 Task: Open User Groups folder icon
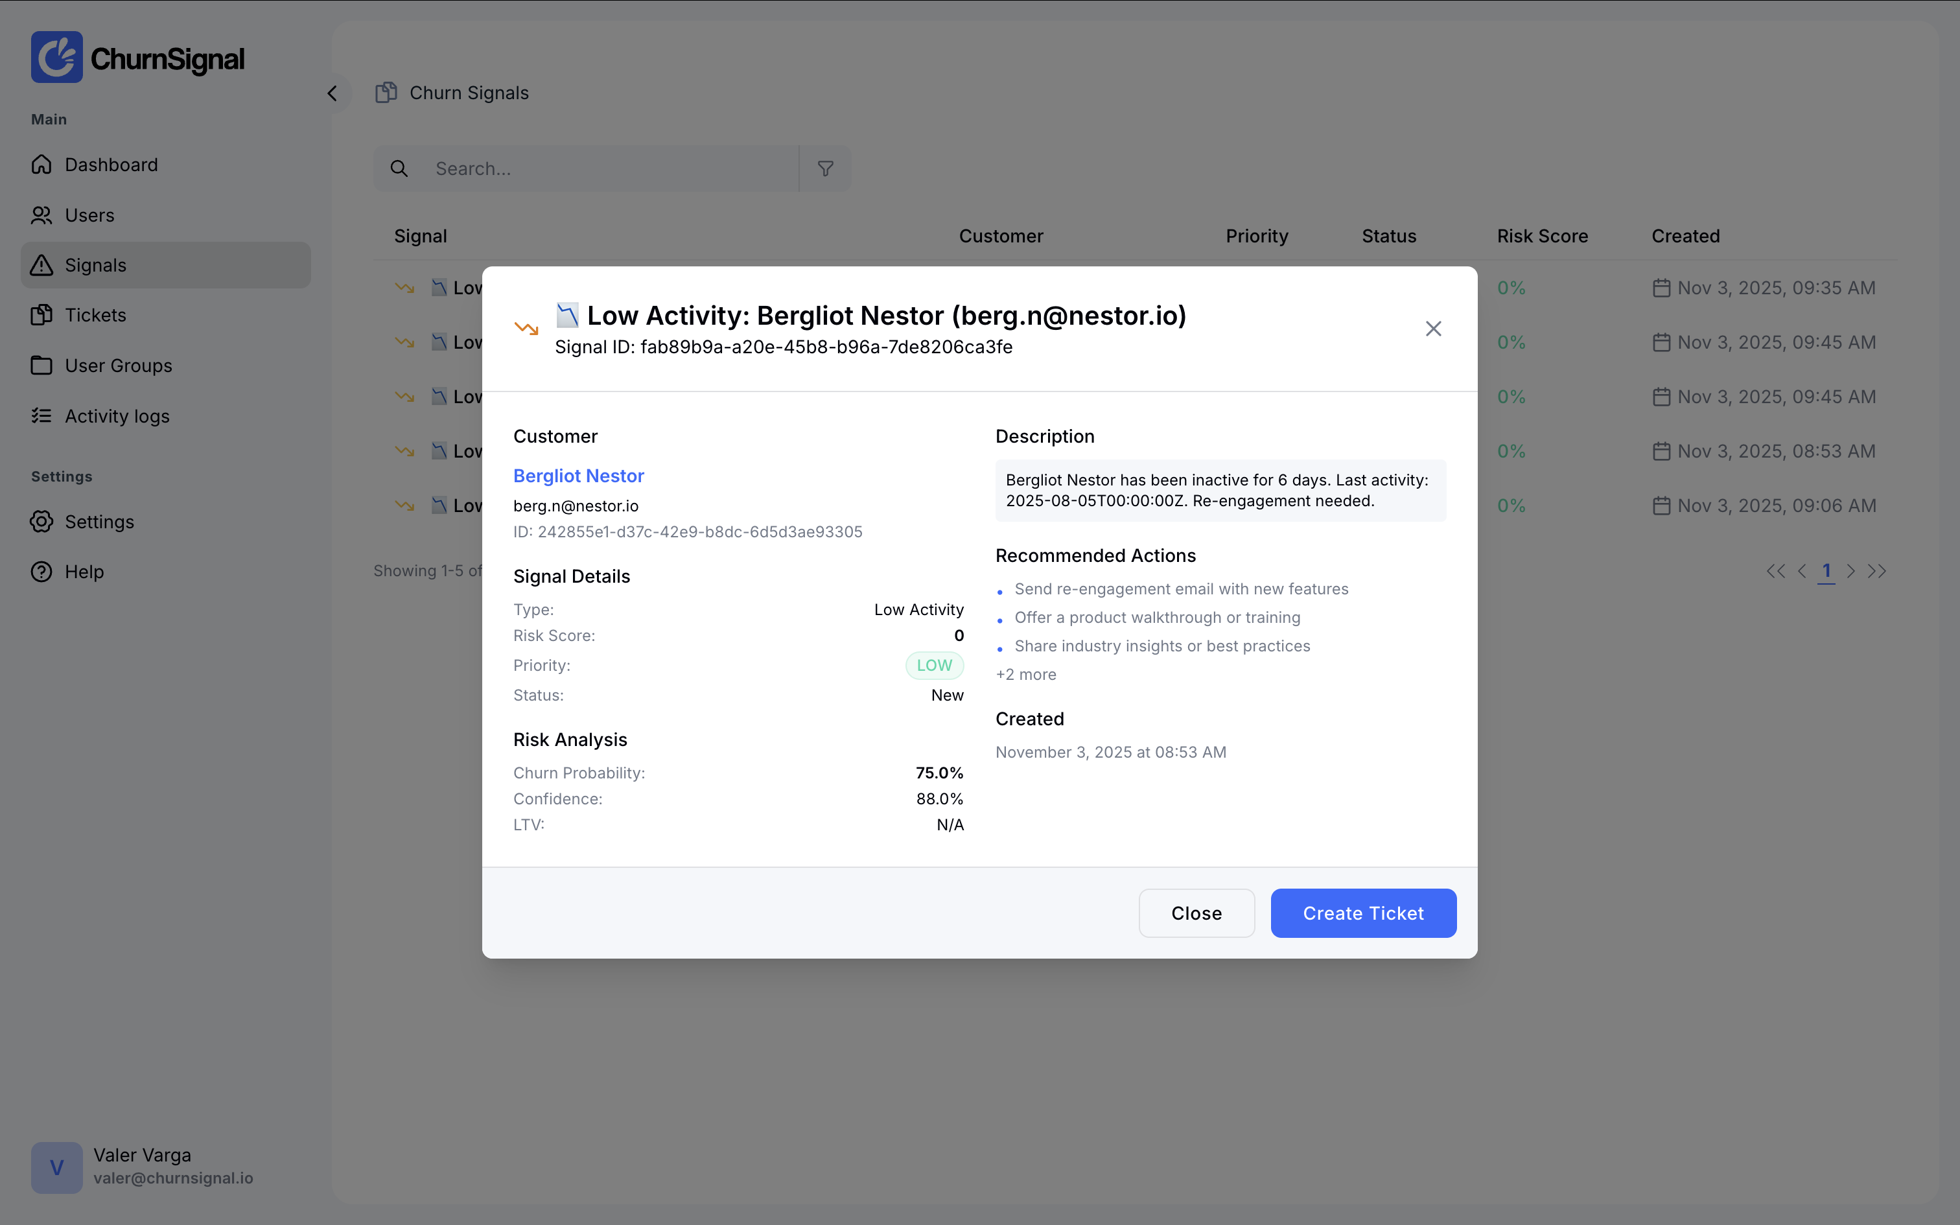41,366
